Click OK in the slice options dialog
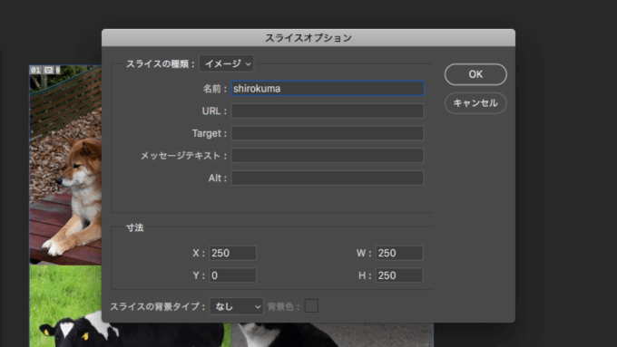The height and width of the screenshot is (347, 617). [475, 74]
